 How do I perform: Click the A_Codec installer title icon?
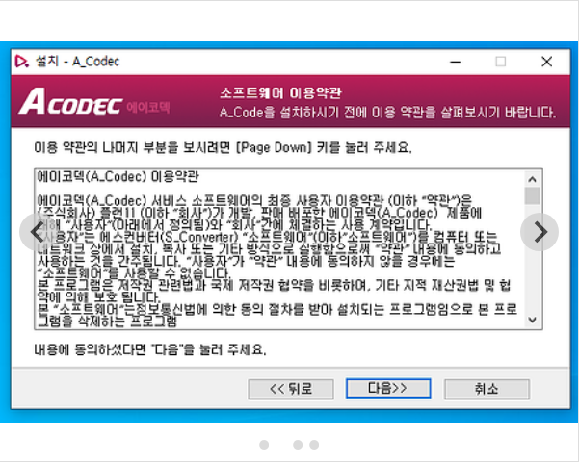coord(22,62)
